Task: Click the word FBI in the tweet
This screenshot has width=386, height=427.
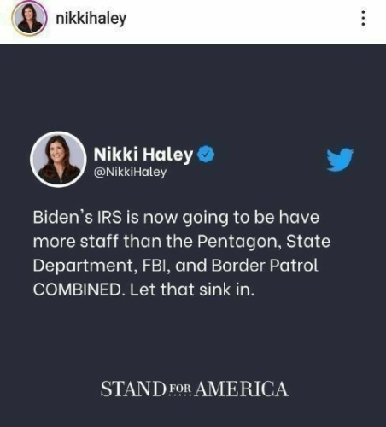Action: coord(156,266)
